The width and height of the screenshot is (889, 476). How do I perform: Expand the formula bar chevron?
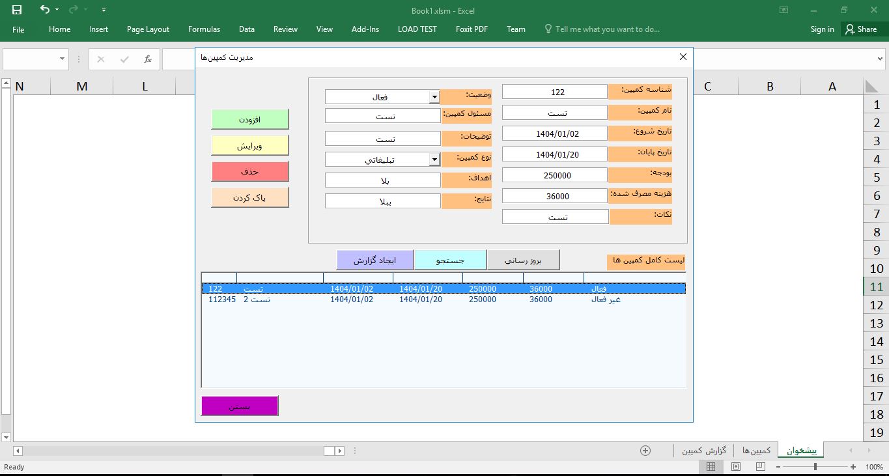(x=881, y=59)
